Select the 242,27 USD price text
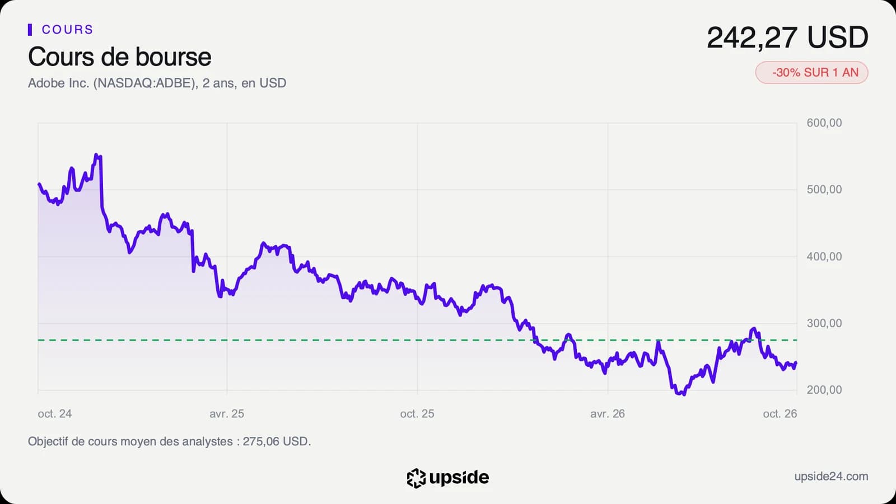896x504 pixels. point(787,38)
